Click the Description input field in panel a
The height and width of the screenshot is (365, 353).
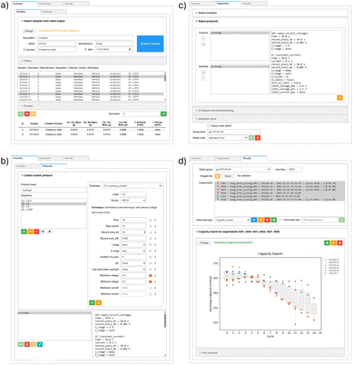[84, 38]
